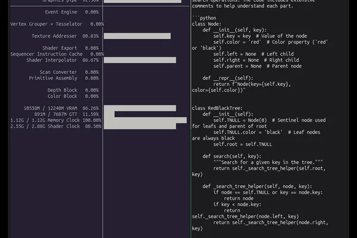
Task: Click the 891M / 7687M GTT bar
Action: pyautogui.click(x=109, y=114)
